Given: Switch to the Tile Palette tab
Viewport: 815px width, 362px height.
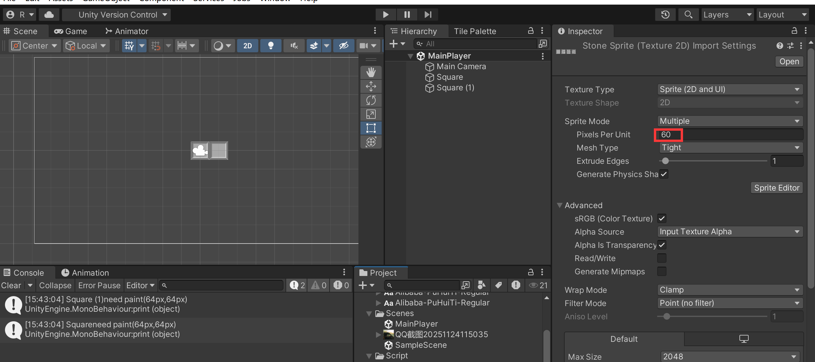Looking at the screenshot, I should 475,31.
